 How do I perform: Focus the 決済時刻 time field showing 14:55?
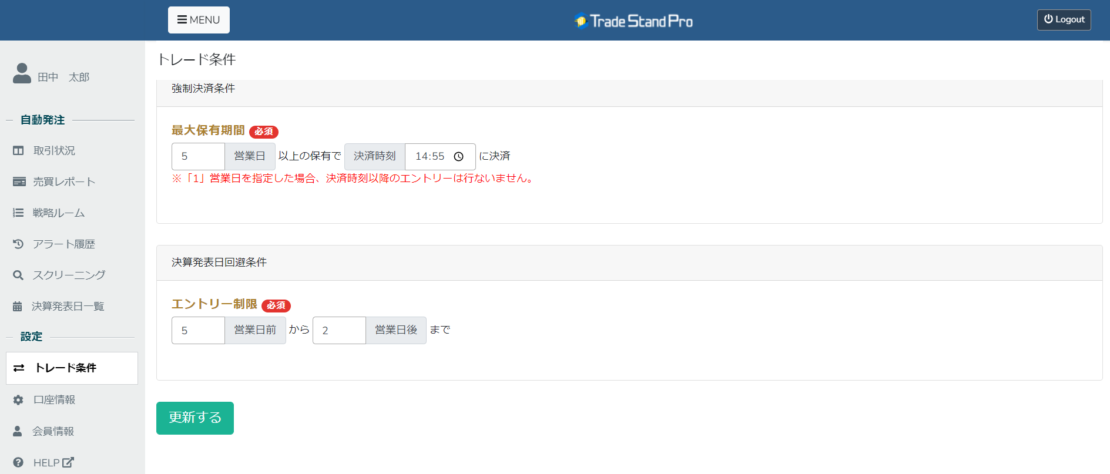point(440,156)
